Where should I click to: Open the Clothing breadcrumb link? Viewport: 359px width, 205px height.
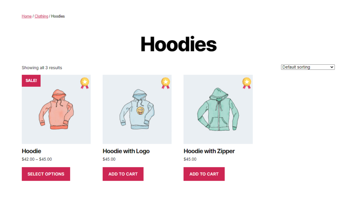click(x=41, y=16)
